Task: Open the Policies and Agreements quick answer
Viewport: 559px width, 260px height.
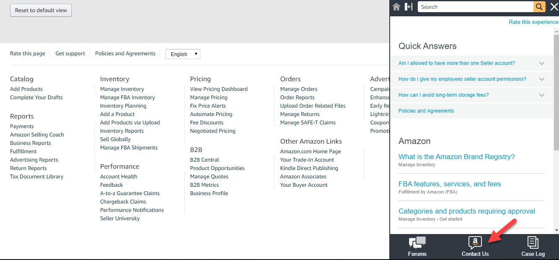Action: pyautogui.click(x=426, y=111)
